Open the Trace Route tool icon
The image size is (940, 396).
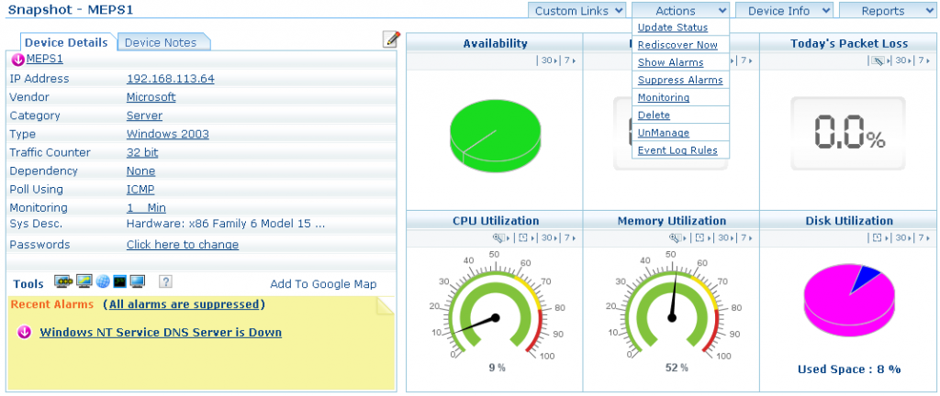pyautogui.click(x=83, y=281)
